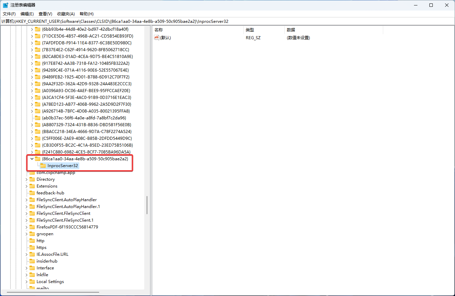Screen dimensions: 455x296
Task: Open the 帮助(H) menu
Action: click(x=86, y=14)
